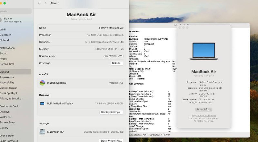This screenshot has width=258, height=142.
Task: Click the name admin's MacBook Air
Action: 111,28
